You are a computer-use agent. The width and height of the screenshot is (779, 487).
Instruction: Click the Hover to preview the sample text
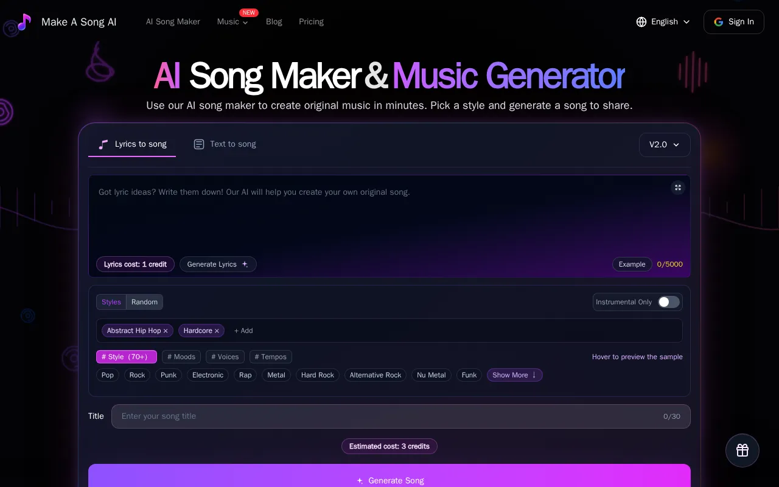637,357
